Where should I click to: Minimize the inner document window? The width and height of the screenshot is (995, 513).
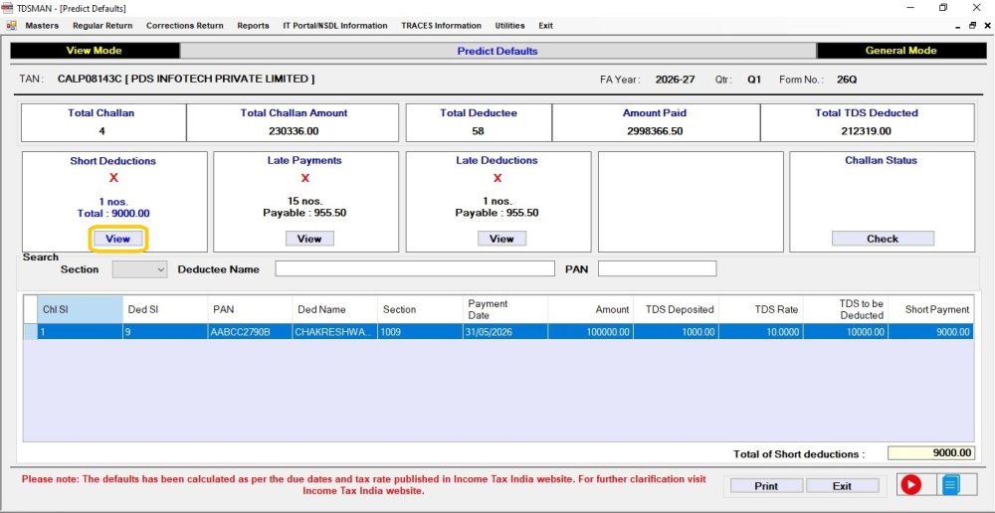tap(959, 26)
